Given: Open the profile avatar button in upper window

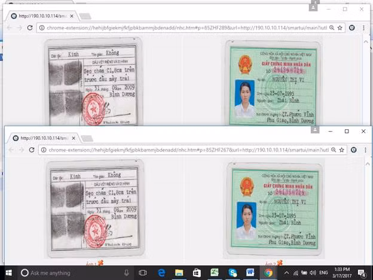Looking at the screenshot, I should click(313, 7).
